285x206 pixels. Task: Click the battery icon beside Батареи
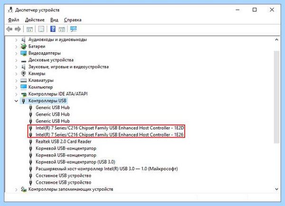pos(23,47)
